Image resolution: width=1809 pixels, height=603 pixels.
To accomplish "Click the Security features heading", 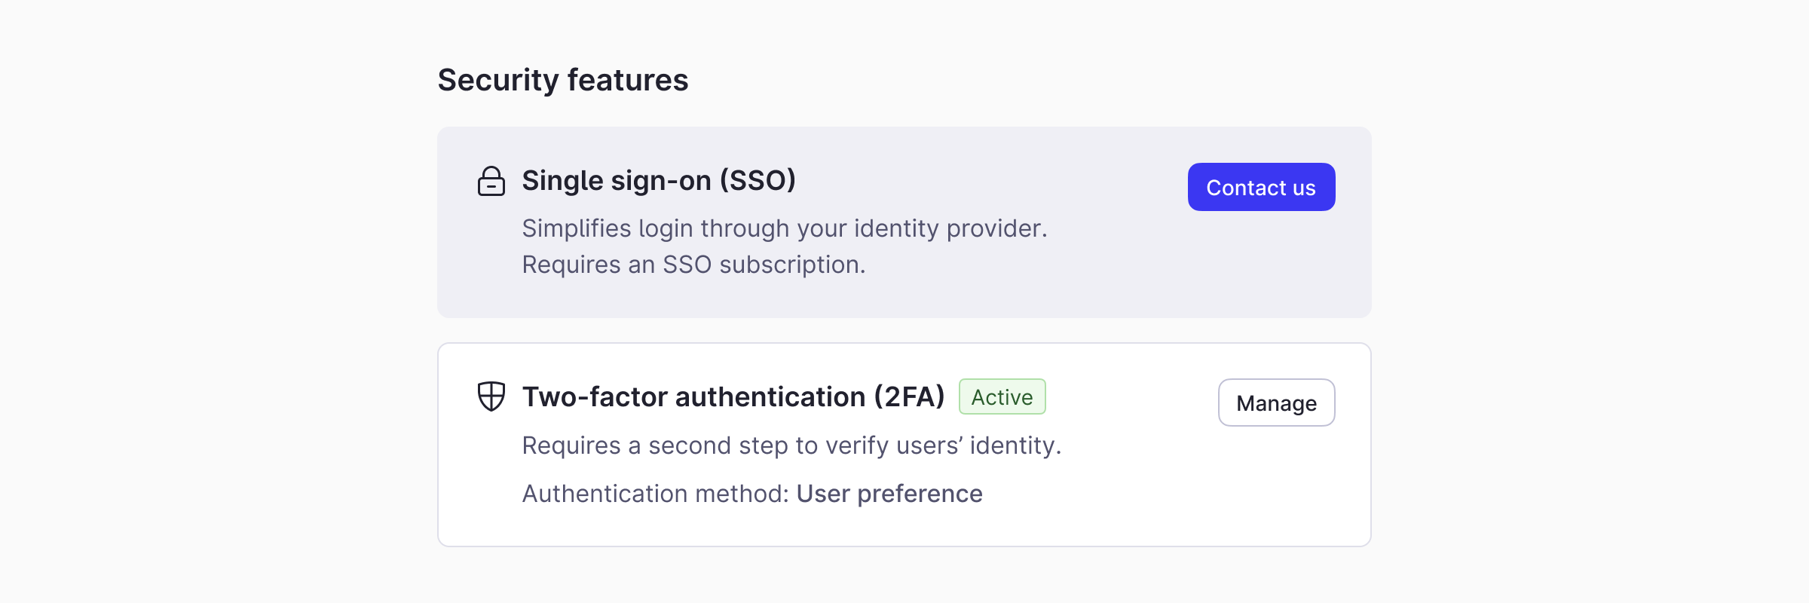I will coord(562,80).
